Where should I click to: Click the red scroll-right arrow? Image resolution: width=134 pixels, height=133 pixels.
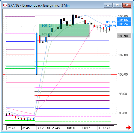[x=128, y=128]
